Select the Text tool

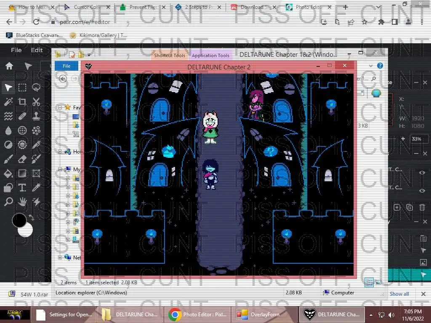[x=22, y=188]
